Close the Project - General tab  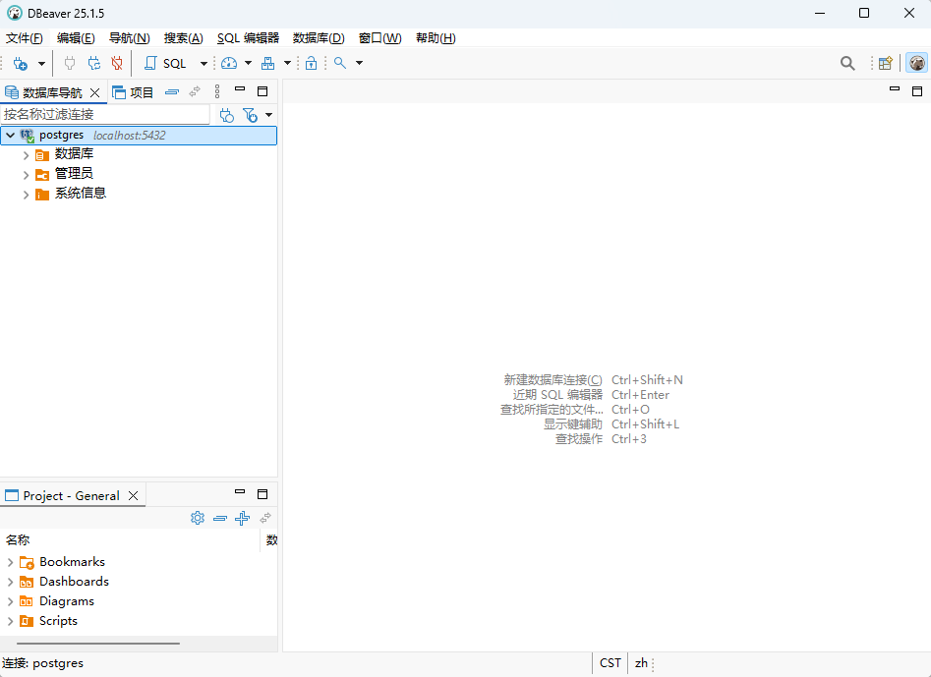coord(133,496)
